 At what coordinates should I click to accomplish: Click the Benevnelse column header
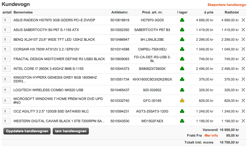click(x=23, y=12)
